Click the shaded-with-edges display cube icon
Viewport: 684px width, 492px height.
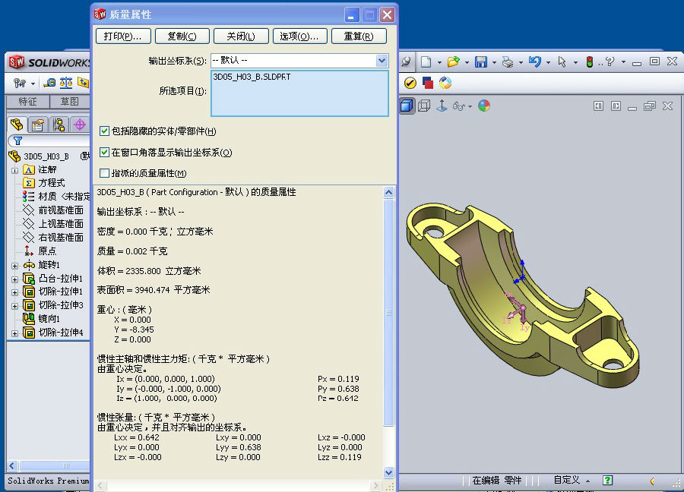coord(407,106)
